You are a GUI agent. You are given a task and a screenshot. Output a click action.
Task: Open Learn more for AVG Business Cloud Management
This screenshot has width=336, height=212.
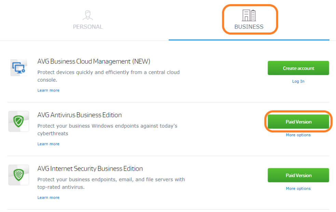pyautogui.click(x=48, y=90)
